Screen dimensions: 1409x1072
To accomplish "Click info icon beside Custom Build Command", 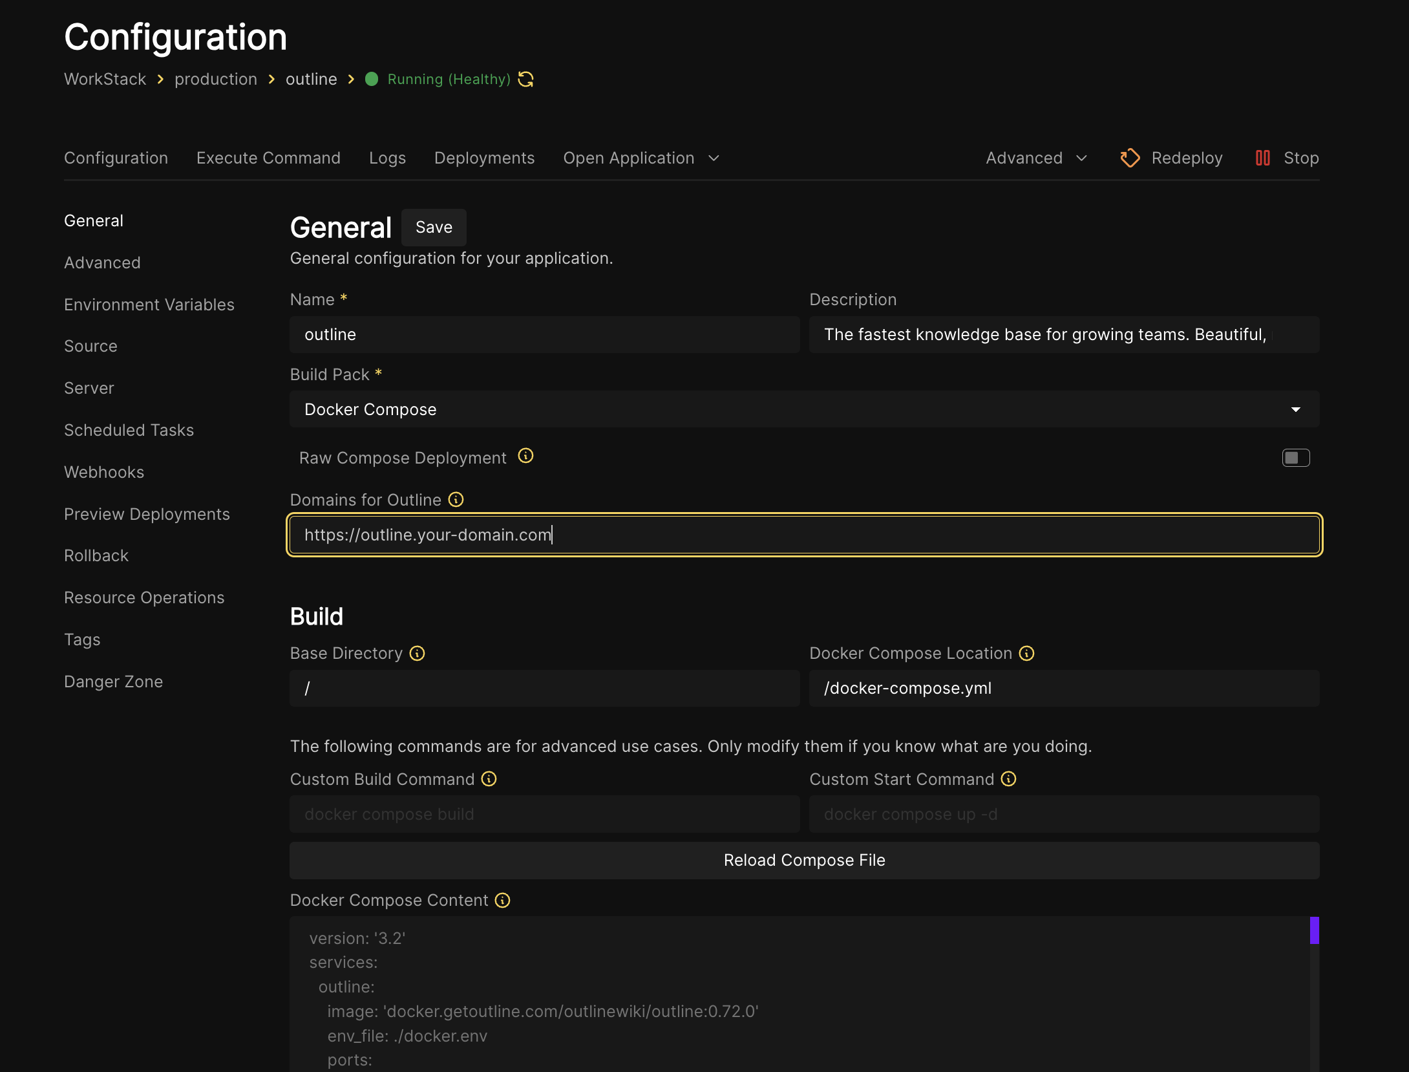I will (x=489, y=779).
